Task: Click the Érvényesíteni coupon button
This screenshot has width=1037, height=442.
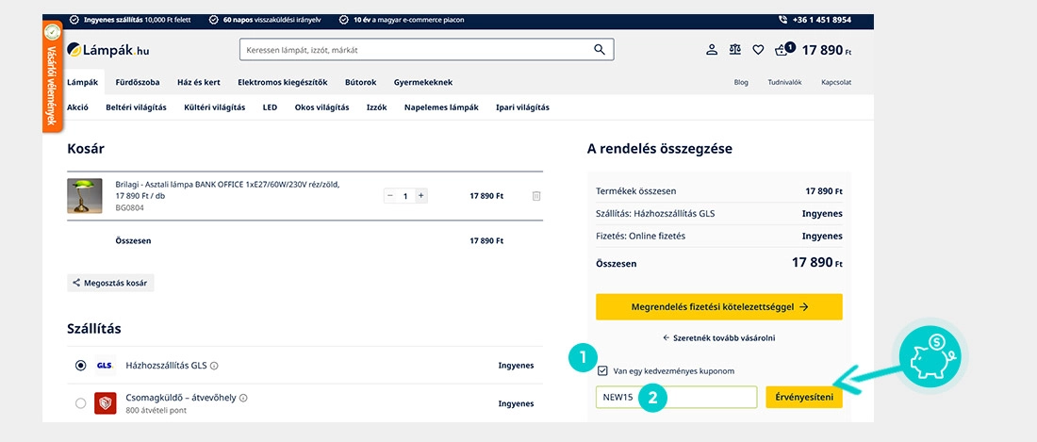Action: [x=803, y=397]
